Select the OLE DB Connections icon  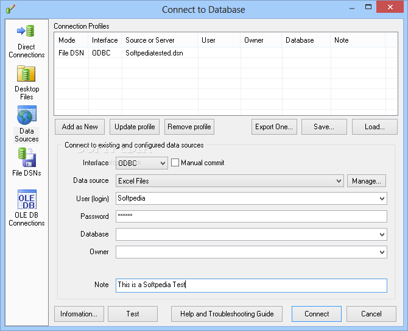pos(27,199)
